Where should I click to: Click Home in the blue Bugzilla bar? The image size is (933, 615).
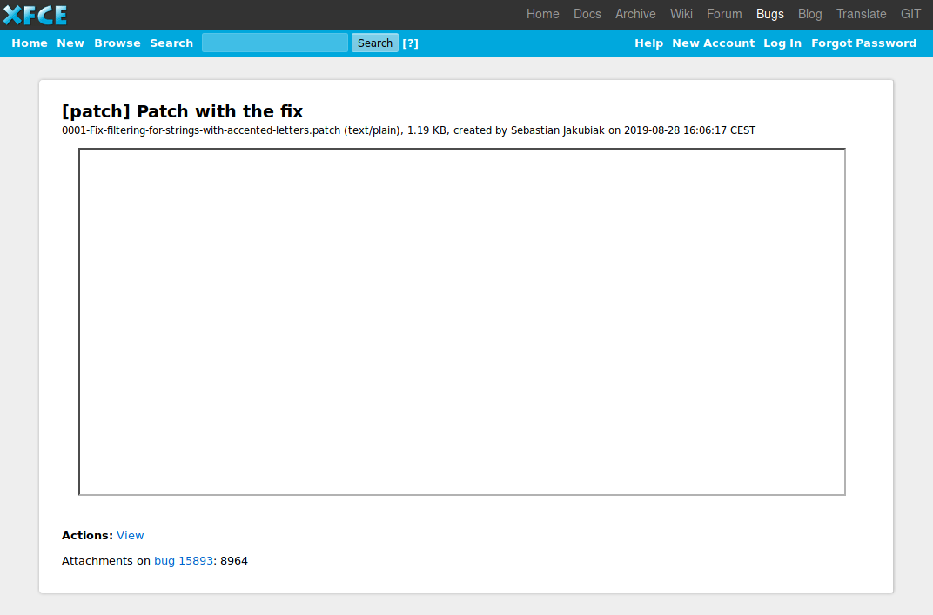click(x=30, y=43)
